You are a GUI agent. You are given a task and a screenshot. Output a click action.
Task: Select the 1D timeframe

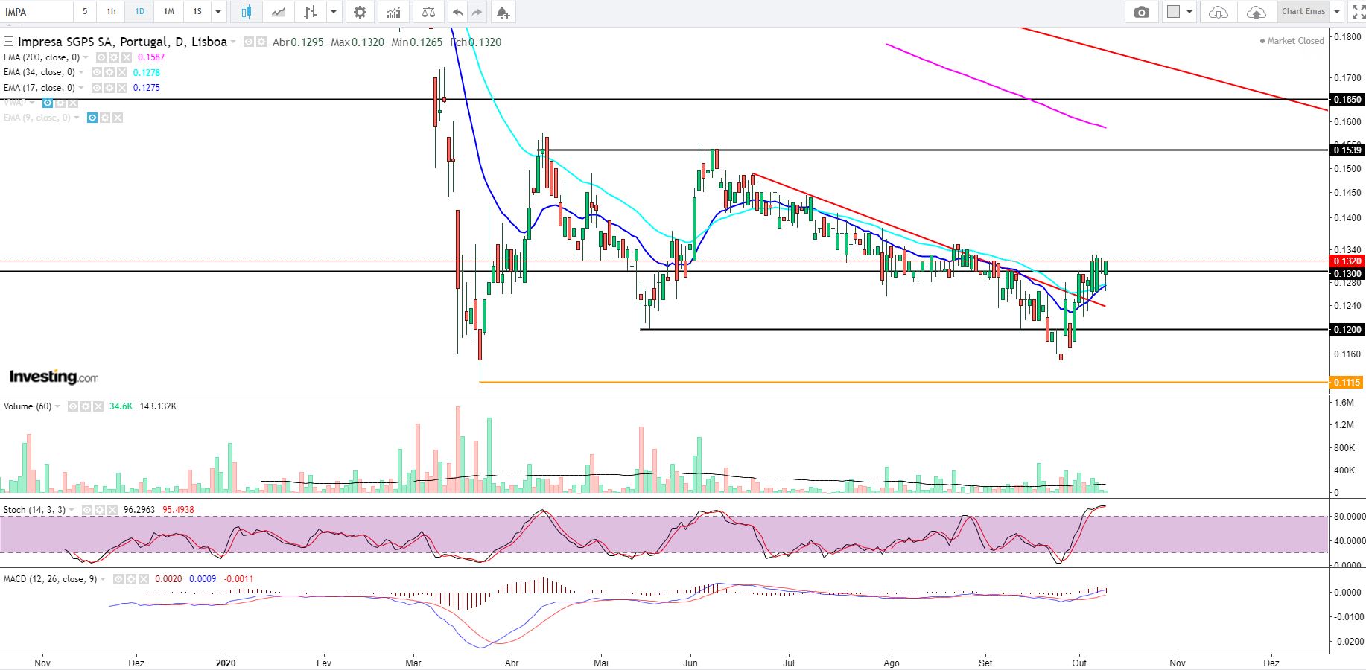139,12
